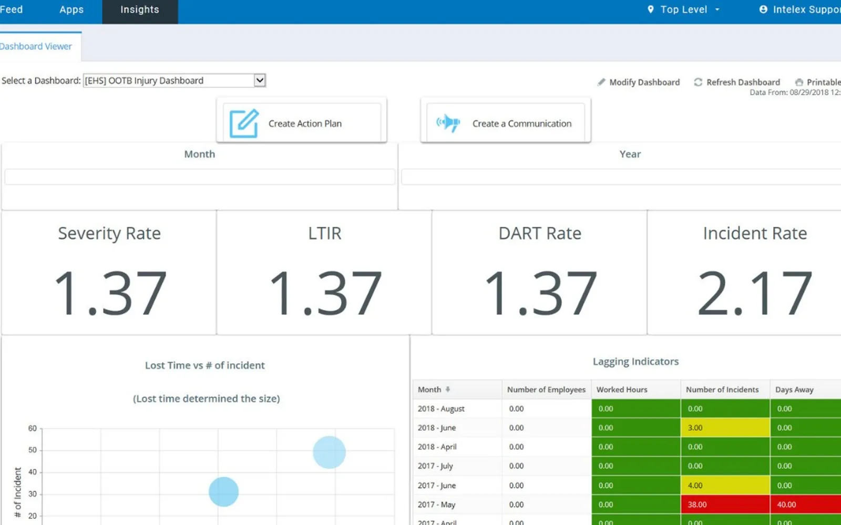Click the yellow 3.00 incidents cell for 2018 - June
This screenshot has height=525, width=841.
pos(725,428)
